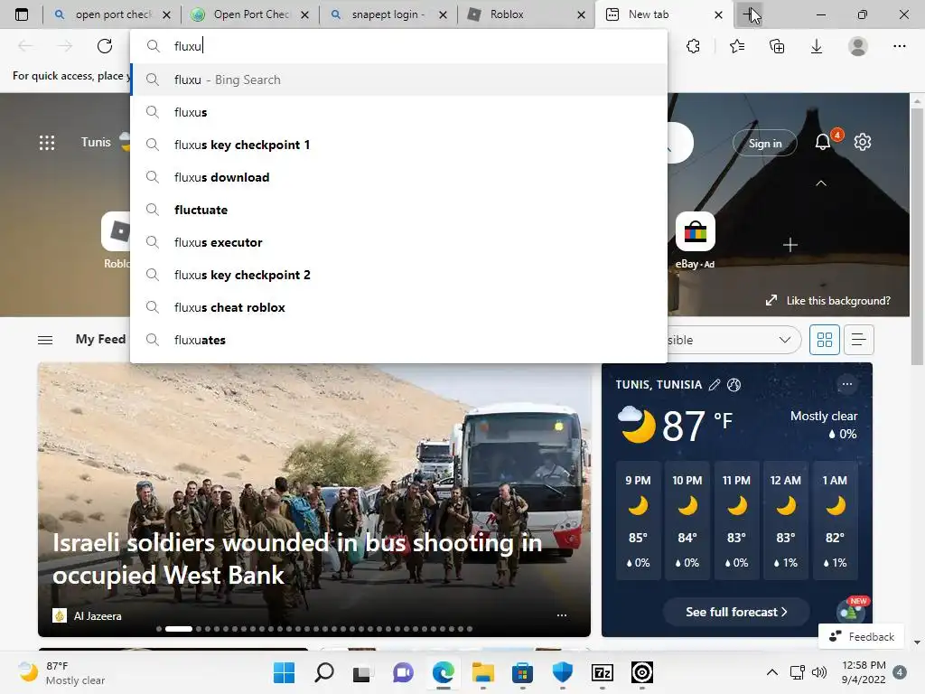Viewport: 925px width, 694px height.
Task: Open the browser Settings and more ellipsis
Action: (899, 46)
